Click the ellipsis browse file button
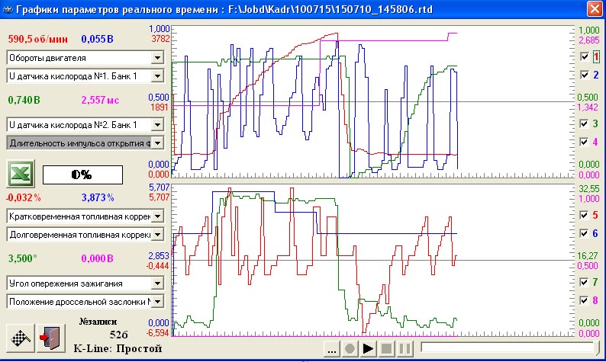 point(331,349)
